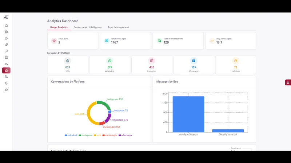This screenshot has height=163, width=291.
Task: Click the Helpdesk count 72 card value
Action: coord(235,67)
